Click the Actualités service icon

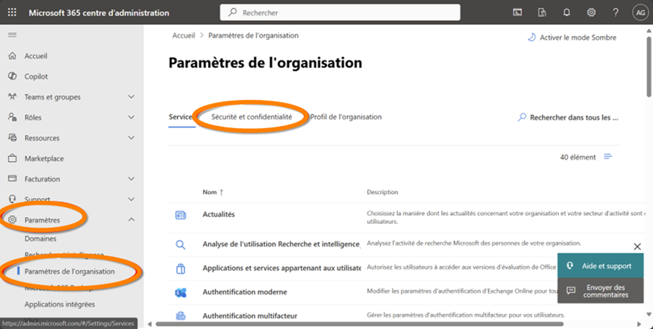point(180,215)
